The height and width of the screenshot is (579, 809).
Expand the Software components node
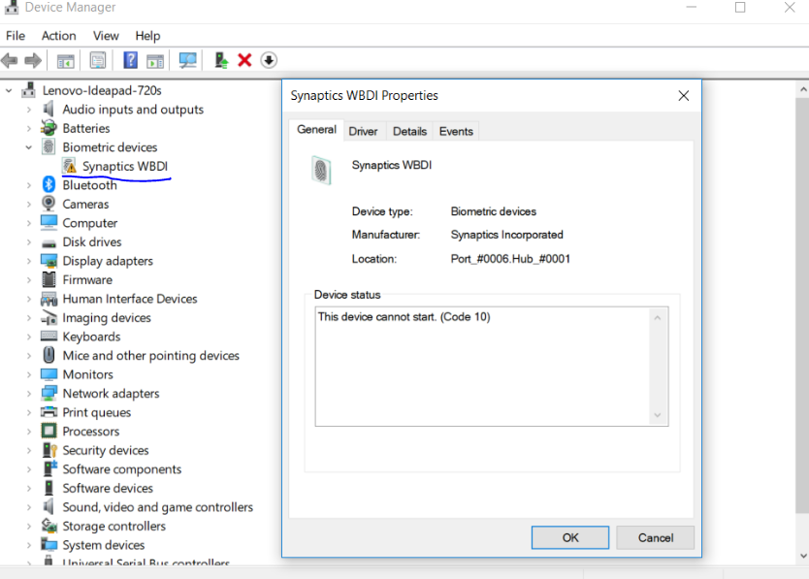pyautogui.click(x=29, y=469)
